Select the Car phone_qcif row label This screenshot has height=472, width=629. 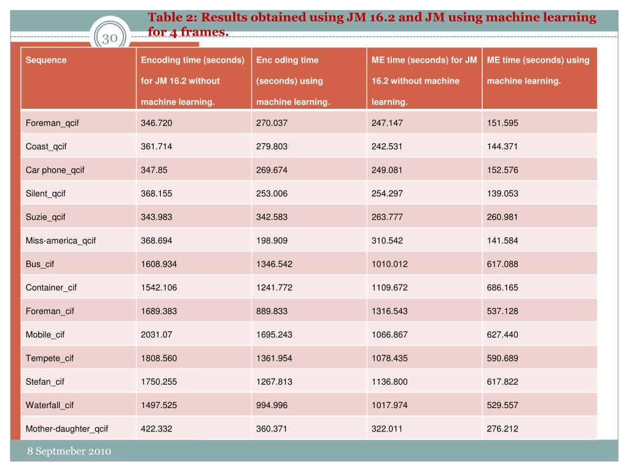(55, 170)
